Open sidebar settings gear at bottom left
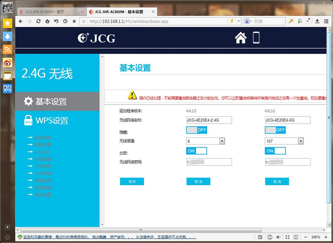 tap(7, 237)
